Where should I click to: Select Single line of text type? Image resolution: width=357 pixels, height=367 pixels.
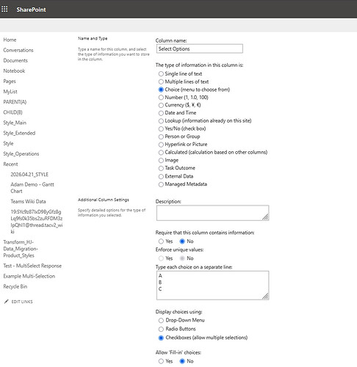[161, 74]
